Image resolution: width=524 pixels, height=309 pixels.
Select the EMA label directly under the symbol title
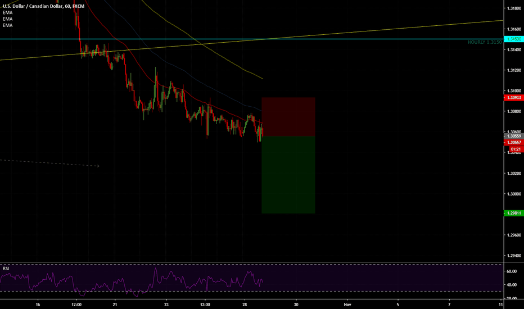[x=8, y=13]
